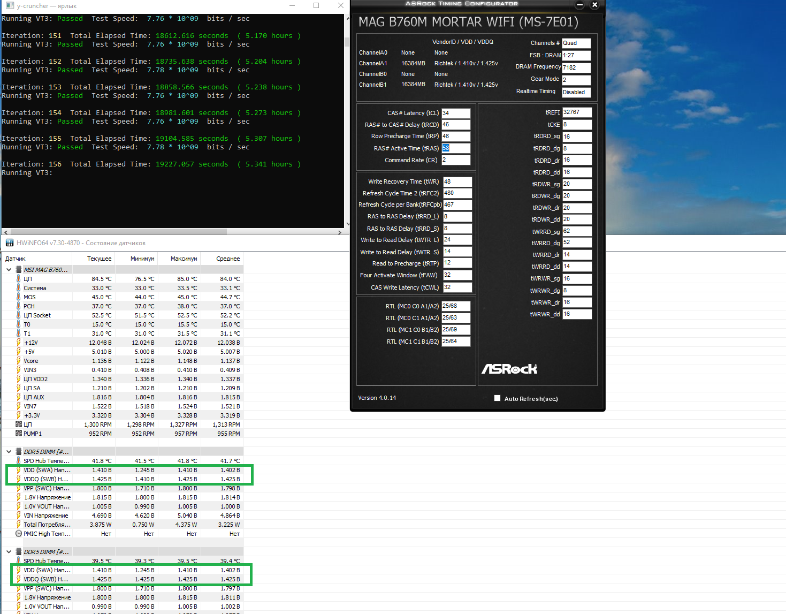The width and height of the screenshot is (786, 614).
Task: Click the voltage bolt icon of the ЦП AUX row
Action: (x=19, y=397)
